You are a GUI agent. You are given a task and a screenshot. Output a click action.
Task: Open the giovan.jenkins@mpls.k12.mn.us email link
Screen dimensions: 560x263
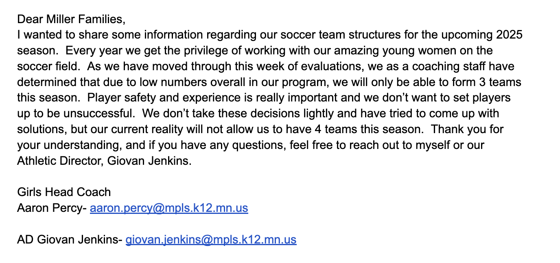tap(211, 239)
